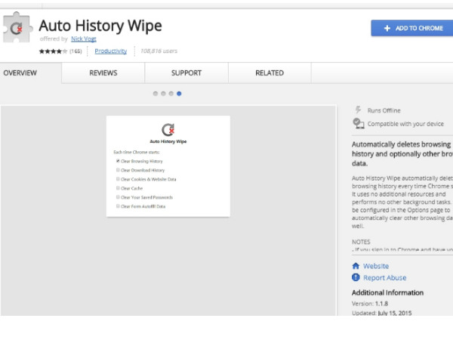The image size is (453, 340).
Task: Click the plus icon on Add to Chrome
Action: (387, 28)
